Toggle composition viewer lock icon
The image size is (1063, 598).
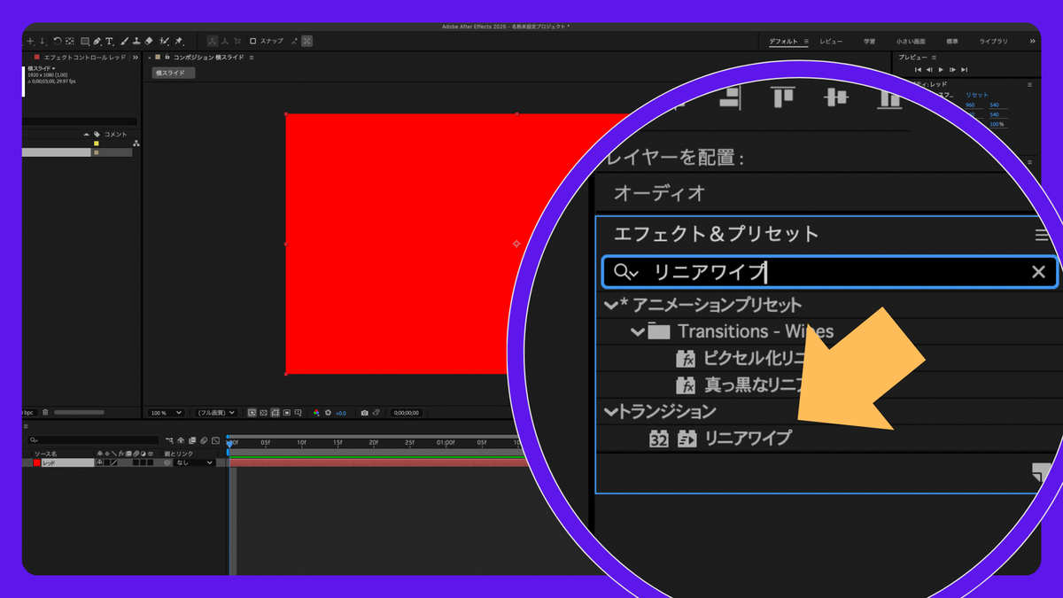[x=167, y=57]
